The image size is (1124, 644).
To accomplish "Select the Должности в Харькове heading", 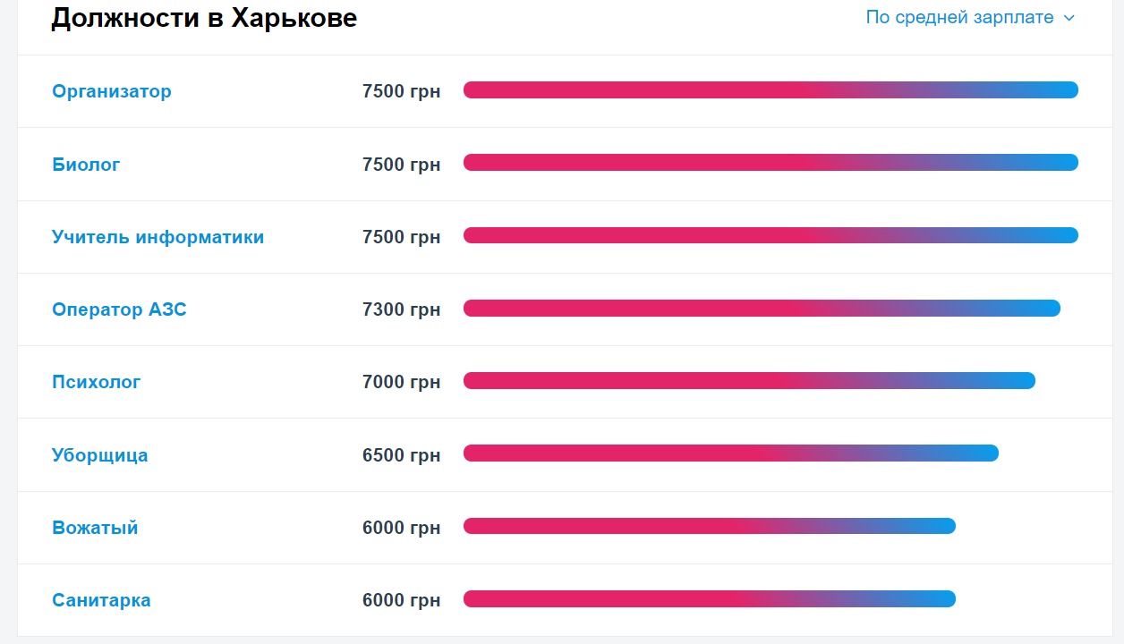I will pyautogui.click(x=204, y=17).
